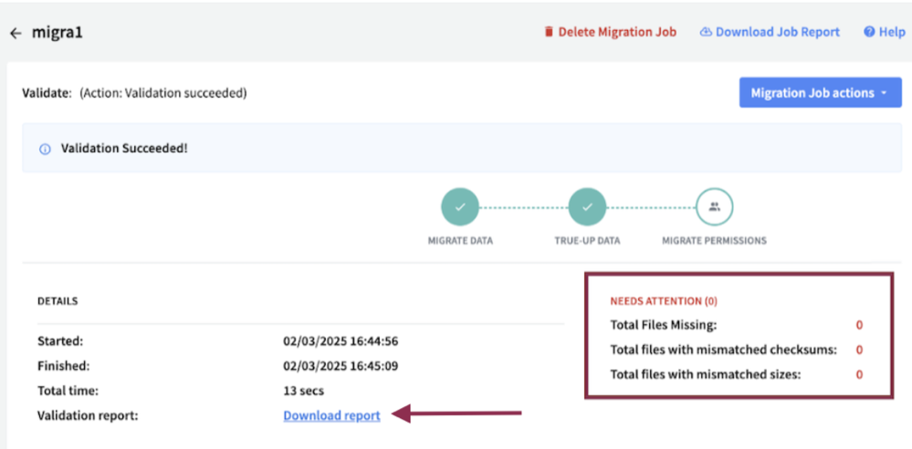Click the mismatched checksums count
The image size is (912, 449).
pos(859,350)
